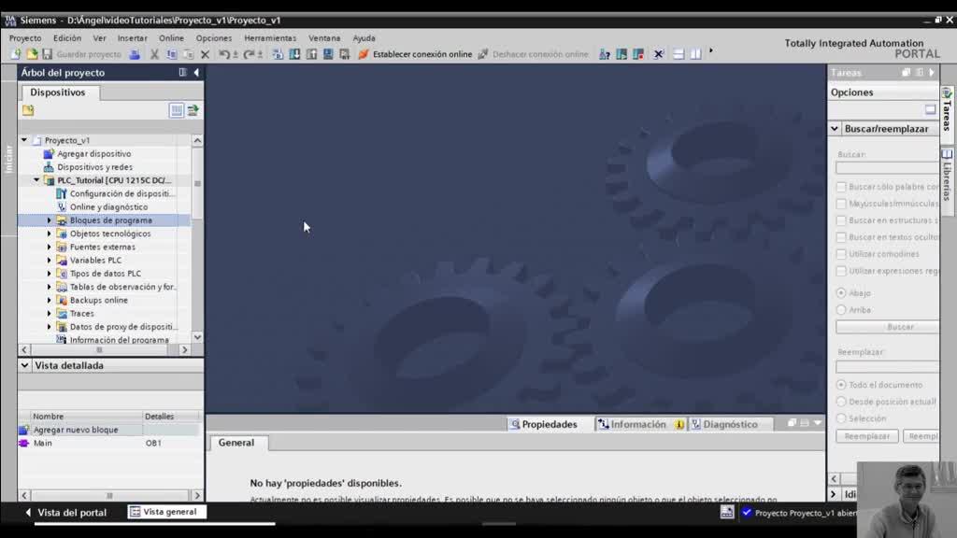957x538 pixels.
Task: Collapse the Árbol del proyecto panel arrow
Action: [x=196, y=73]
